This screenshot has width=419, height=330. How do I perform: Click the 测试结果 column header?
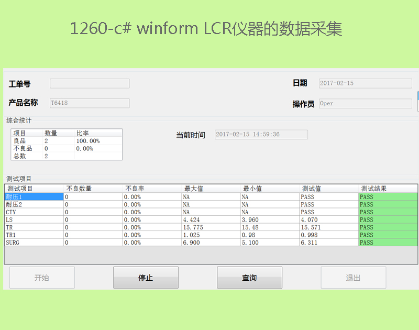(388, 189)
